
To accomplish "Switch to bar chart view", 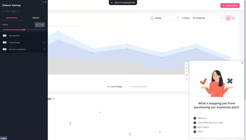I will coord(234,18).
